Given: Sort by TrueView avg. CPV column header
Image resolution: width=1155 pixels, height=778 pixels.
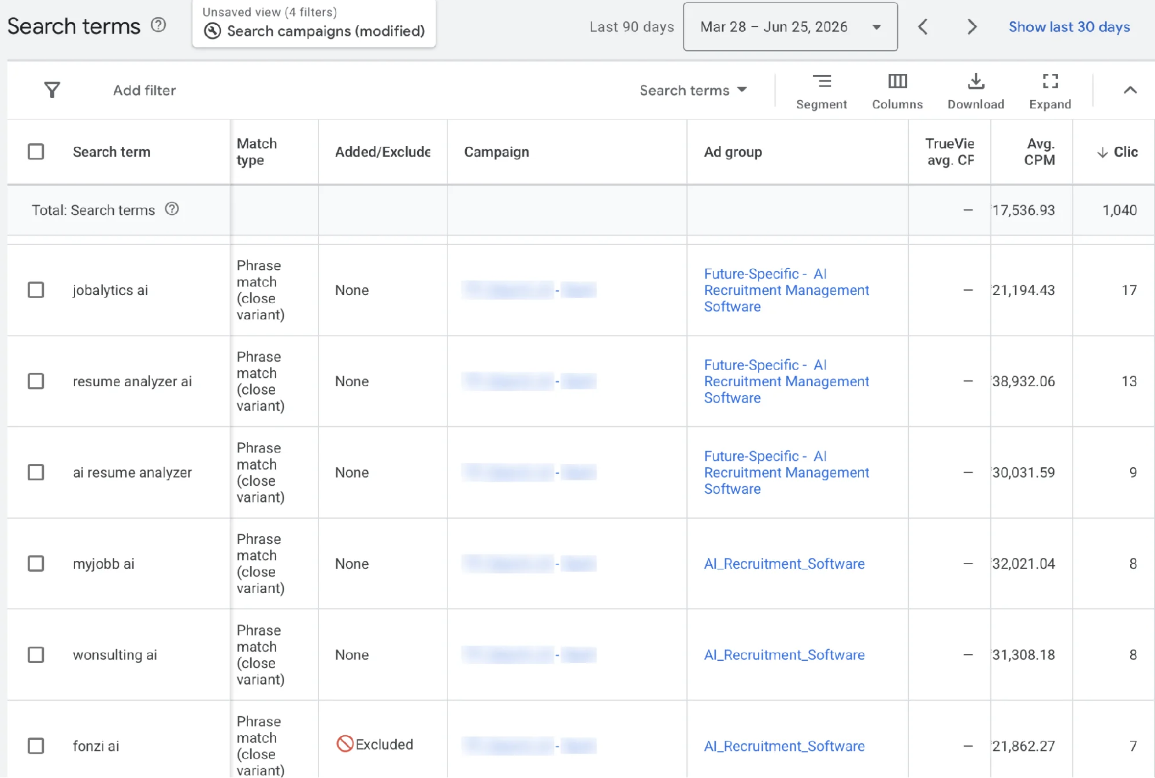Looking at the screenshot, I should click(x=950, y=152).
